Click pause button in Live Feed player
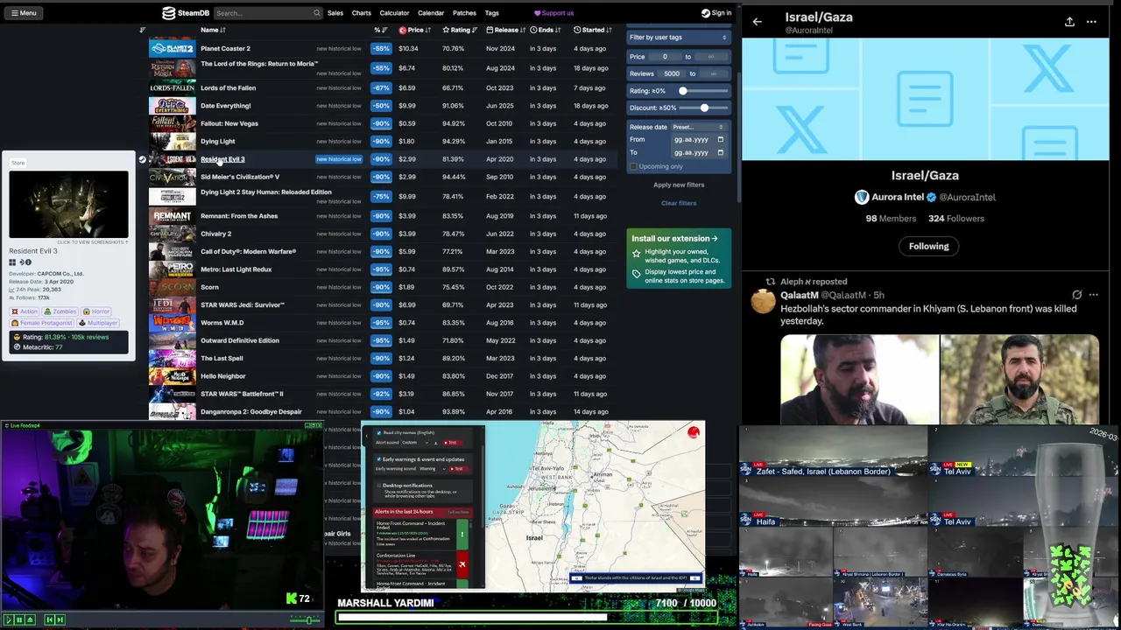The image size is (1121, 630). (19, 619)
